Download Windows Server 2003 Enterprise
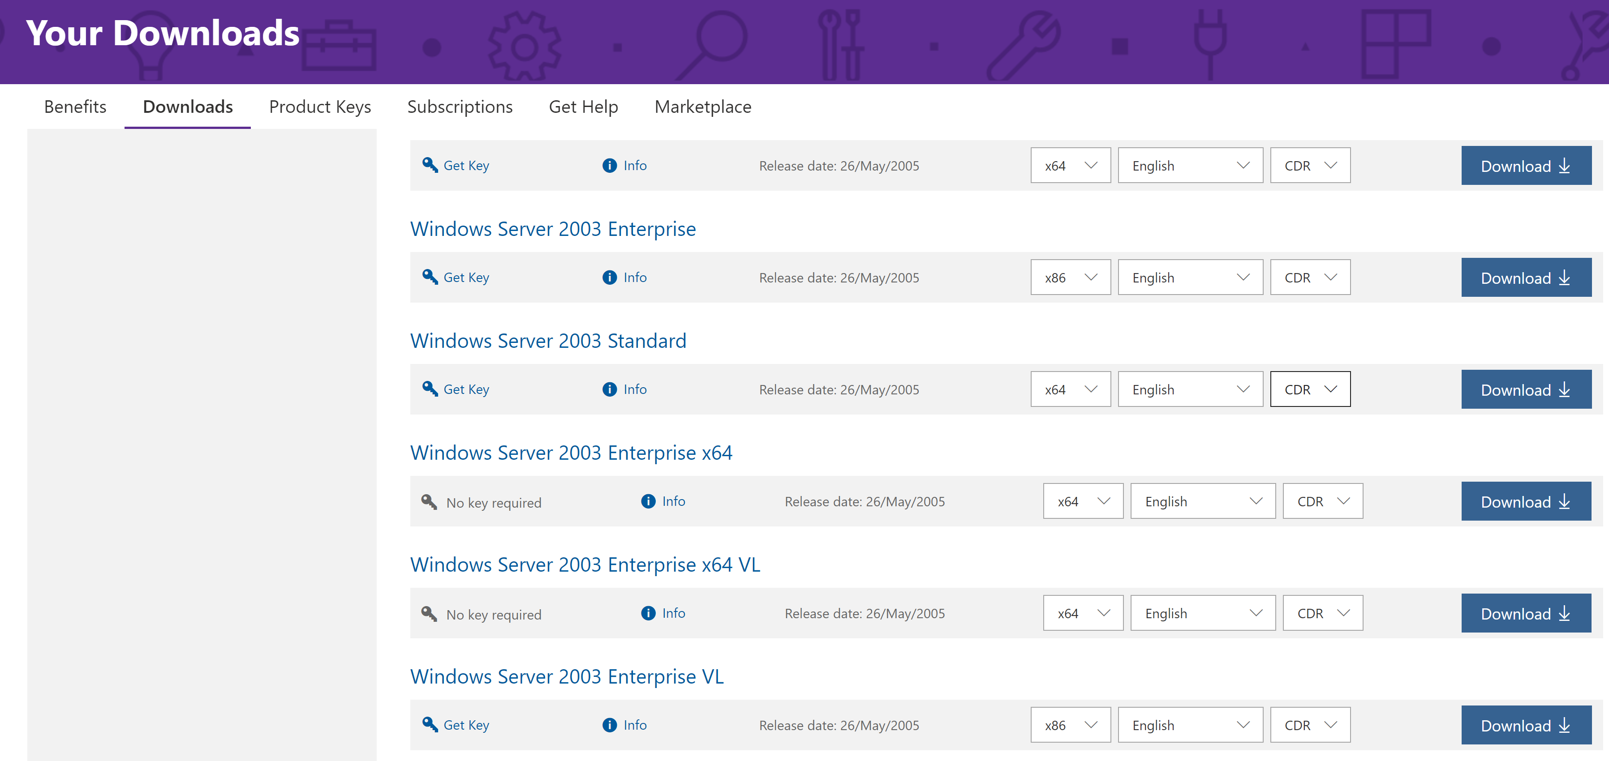The image size is (1609, 761). pyautogui.click(x=1527, y=277)
